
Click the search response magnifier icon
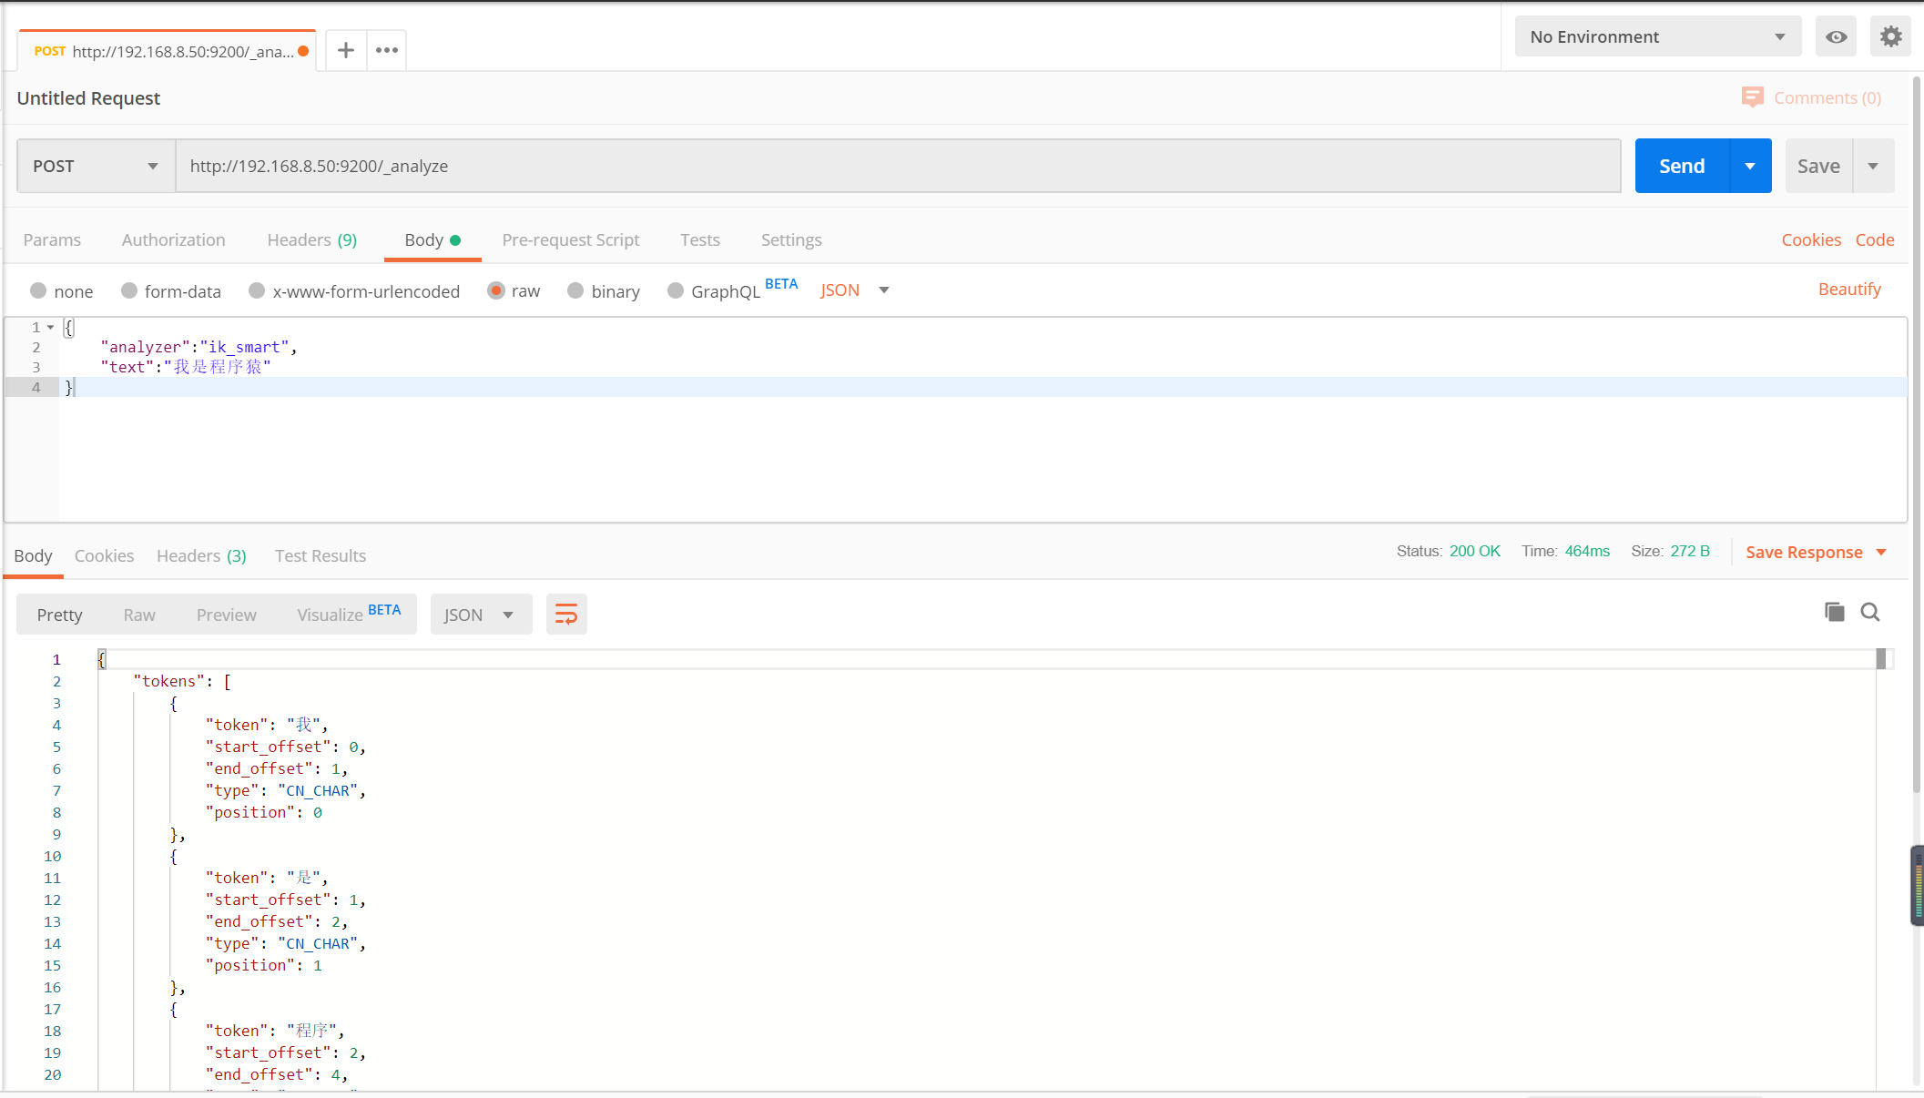click(x=1870, y=612)
